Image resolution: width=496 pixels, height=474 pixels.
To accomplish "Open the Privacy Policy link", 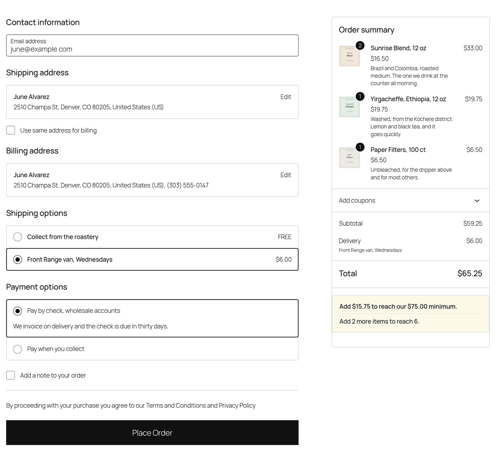I will click(237, 405).
